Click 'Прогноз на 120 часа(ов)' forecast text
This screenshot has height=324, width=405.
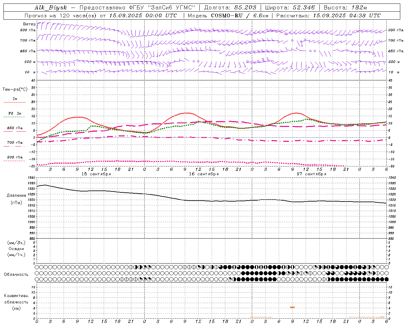click(x=61, y=16)
